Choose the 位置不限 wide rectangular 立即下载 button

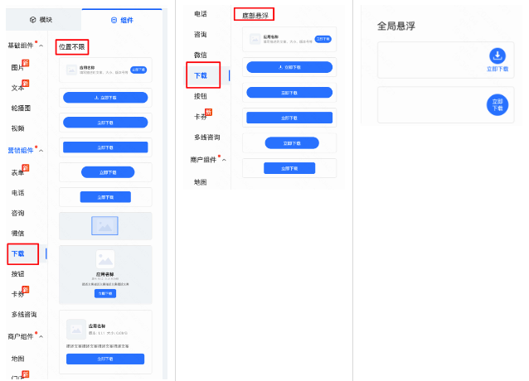(105, 147)
